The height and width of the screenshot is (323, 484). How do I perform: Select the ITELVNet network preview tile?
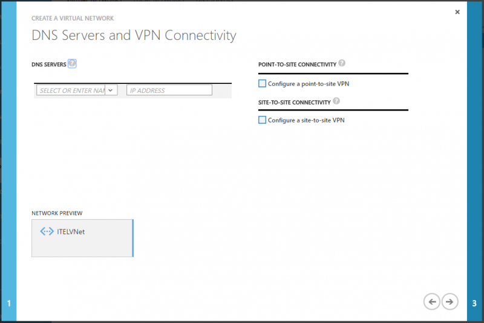pos(82,238)
